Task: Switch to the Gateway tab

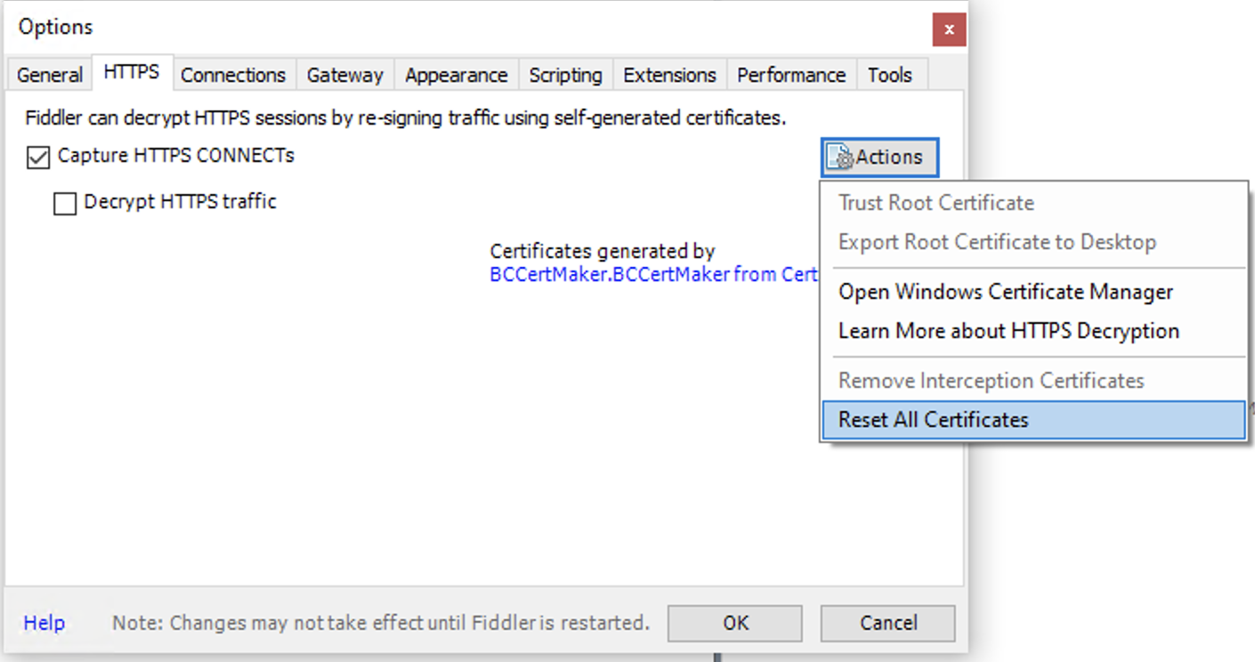Action: click(x=344, y=76)
